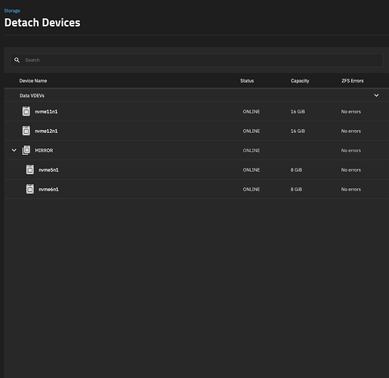This screenshot has width=389, height=378.
Task: Collapse the Data VDEVs section chevron
Action: [376, 95]
